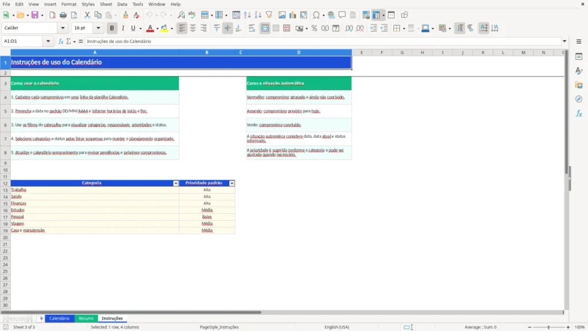The height and width of the screenshot is (331, 588).
Task: Apply the blue background color swatch
Action: coord(425,28)
